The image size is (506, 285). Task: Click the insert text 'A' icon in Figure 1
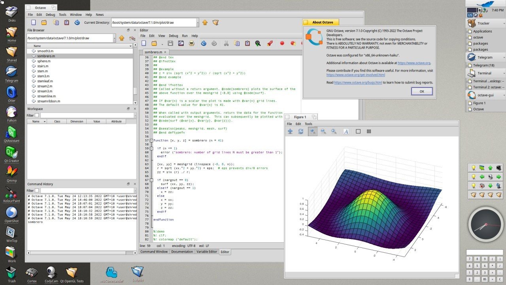tap(346, 131)
